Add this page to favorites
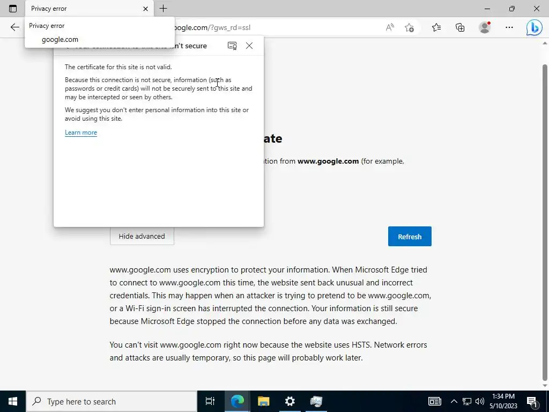Screen dimensions: 549x412 tap(409, 27)
